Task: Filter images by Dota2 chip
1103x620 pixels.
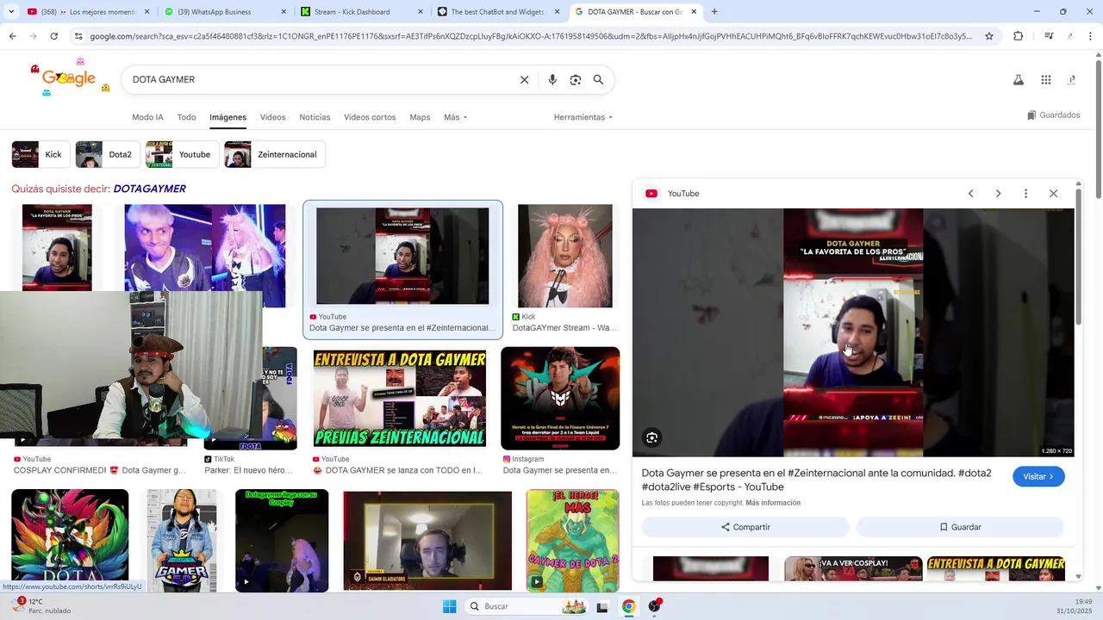Action: tap(107, 154)
